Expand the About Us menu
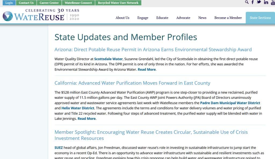 122,18
